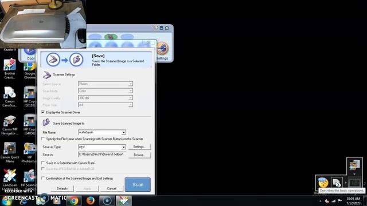Enable Specify the File Name when Scanning checkbox
The image size is (367, 206).
tap(43, 139)
